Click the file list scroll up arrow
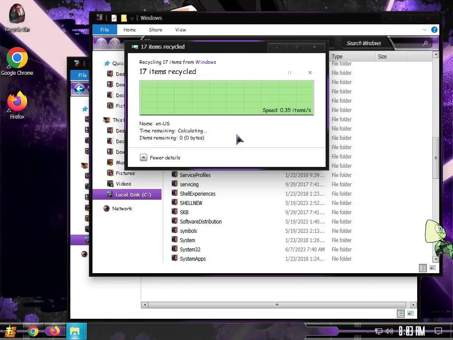453x340 pixels. click(x=436, y=54)
